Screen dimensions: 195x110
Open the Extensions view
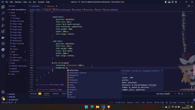click(3, 31)
